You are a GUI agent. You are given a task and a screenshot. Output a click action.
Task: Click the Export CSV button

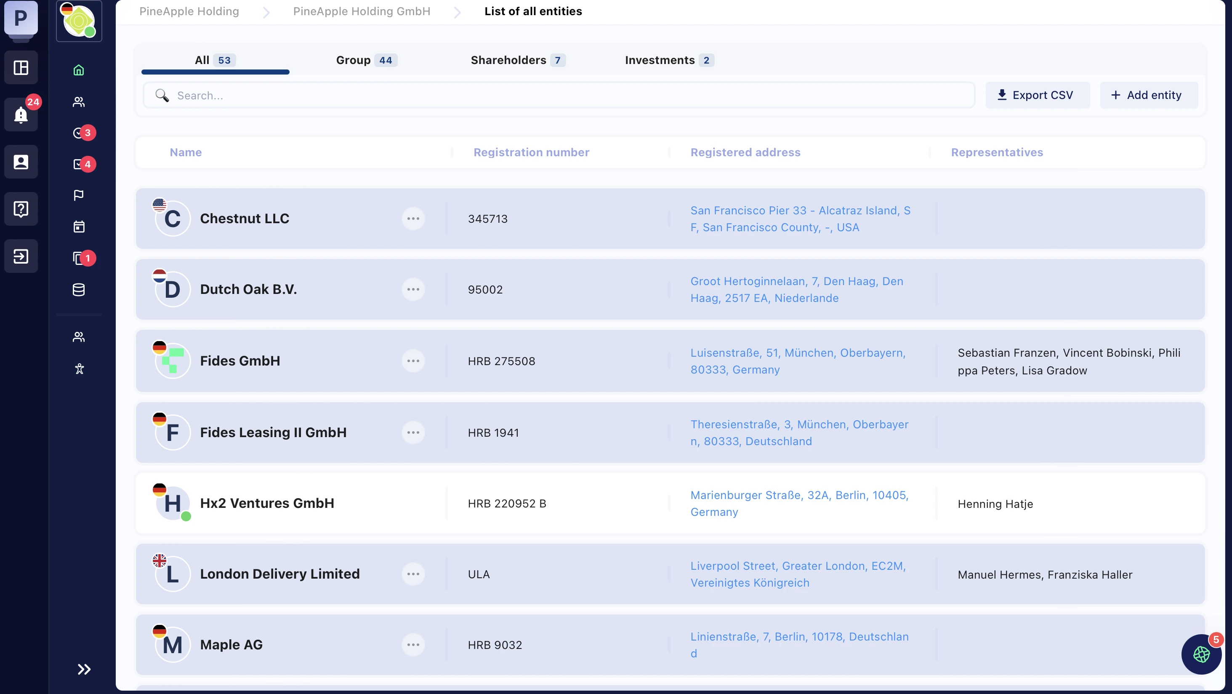(1038, 95)
